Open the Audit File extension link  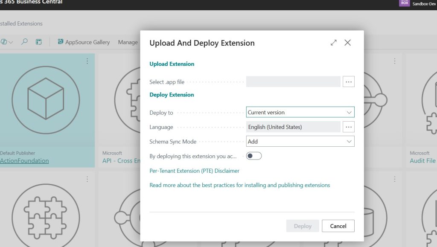pyautogui.click(x=422, y=161)
